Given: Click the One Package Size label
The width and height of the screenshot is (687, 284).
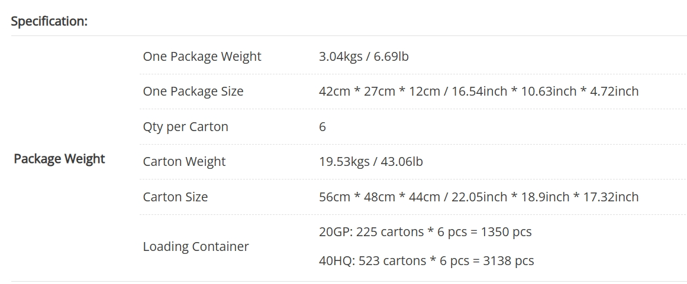Looking at the screenshot, I should pos(193,92).
